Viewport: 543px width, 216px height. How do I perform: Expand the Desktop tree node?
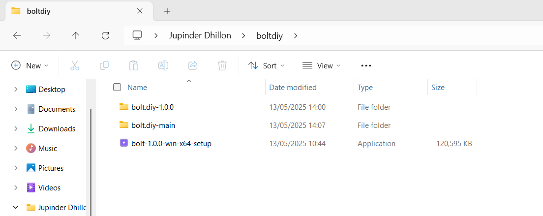pyautogui.click(x=16, y=90)
